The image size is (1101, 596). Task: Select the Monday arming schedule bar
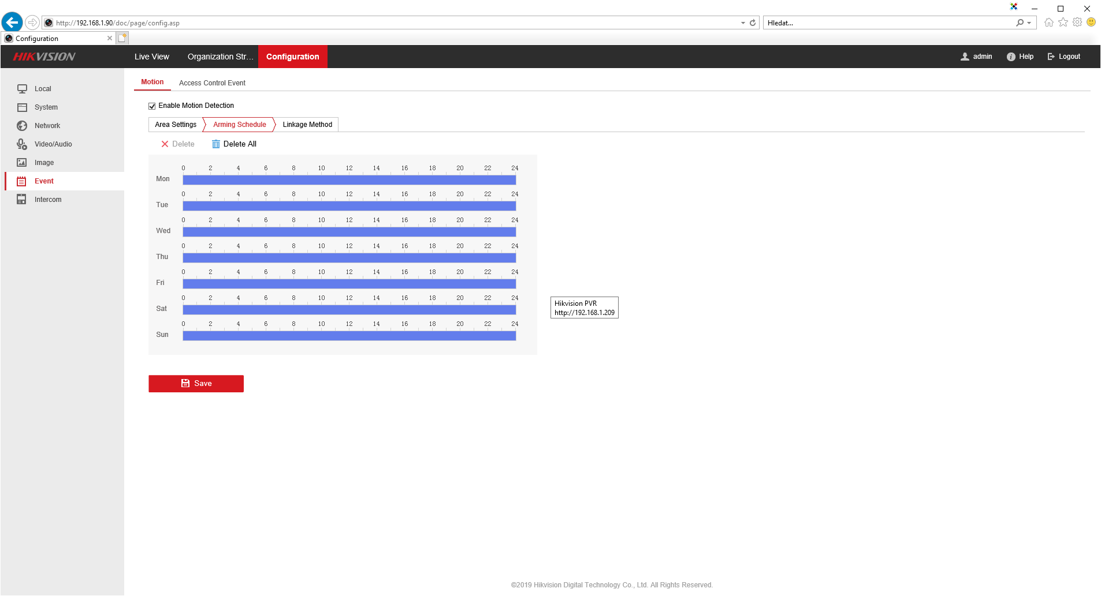pos(349,180)
